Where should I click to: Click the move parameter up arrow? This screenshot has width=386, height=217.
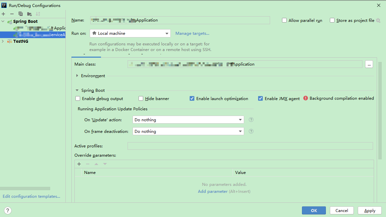(96, 164)
